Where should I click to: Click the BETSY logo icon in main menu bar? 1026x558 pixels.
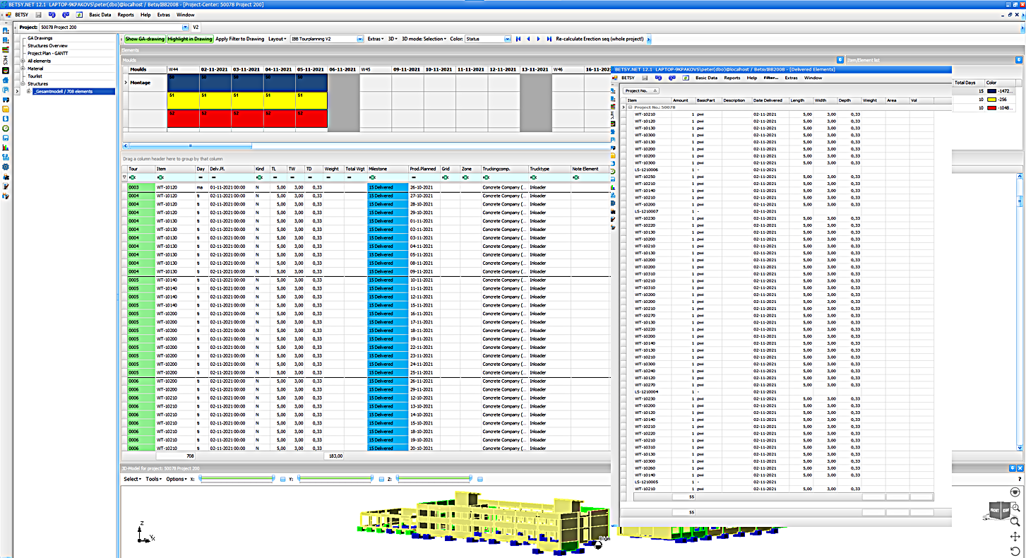(7, 15)
